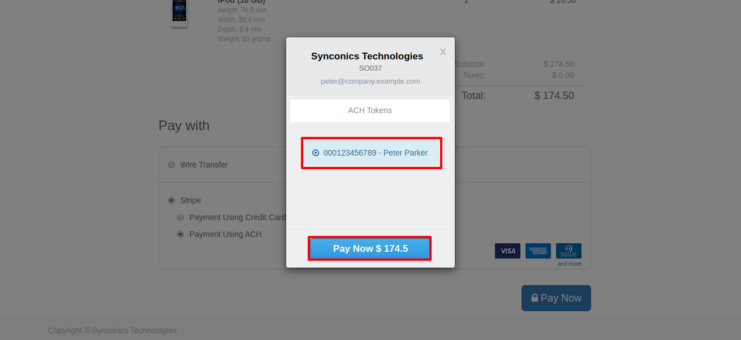The height and width of the screenshot is (340, 741).
Task: Click the Wire Transfer label text
Action: click(204, 165)
